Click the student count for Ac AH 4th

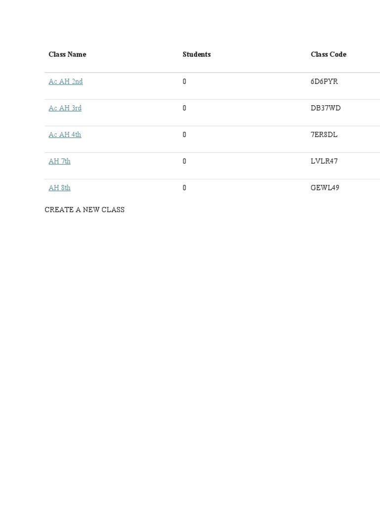[x=185, y=135]
